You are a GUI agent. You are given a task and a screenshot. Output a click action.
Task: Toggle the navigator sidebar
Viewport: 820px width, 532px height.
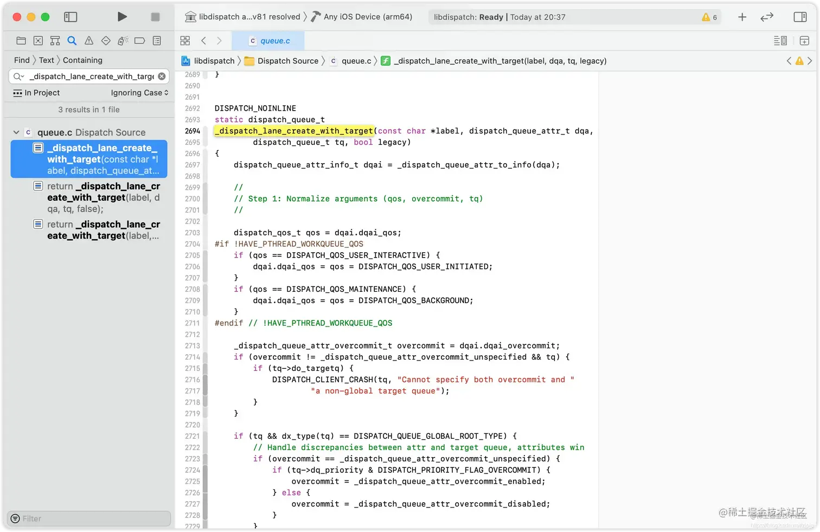tap(71, 17)
